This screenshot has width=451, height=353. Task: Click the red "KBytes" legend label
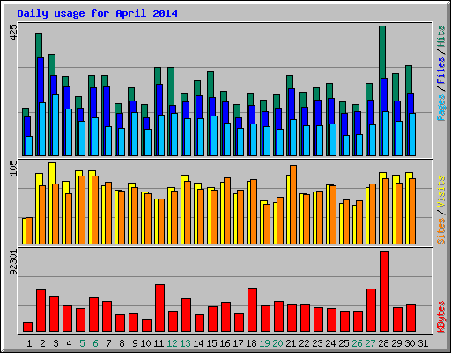point(440,317)
